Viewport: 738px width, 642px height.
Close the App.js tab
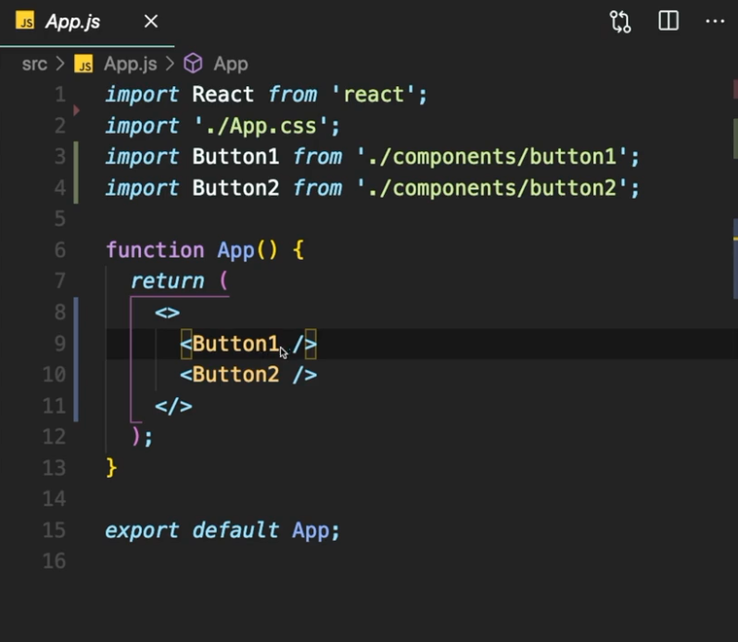click(x=150, y=21)
